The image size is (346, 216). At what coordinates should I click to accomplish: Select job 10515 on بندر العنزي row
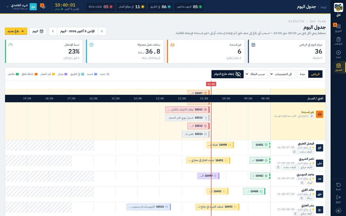point(149,207)
